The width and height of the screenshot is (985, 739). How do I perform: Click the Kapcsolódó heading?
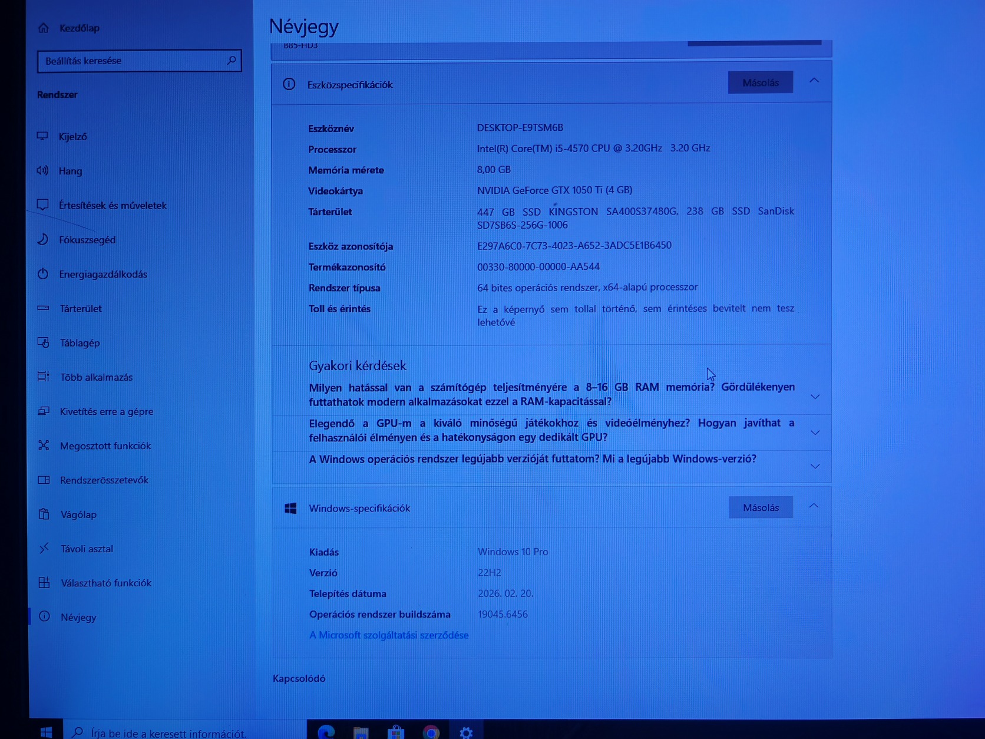coord(299,678)
